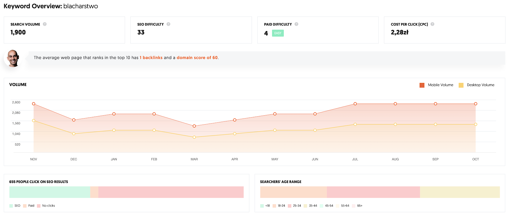Select the OCT mobile volume data point

coord(476,104)
